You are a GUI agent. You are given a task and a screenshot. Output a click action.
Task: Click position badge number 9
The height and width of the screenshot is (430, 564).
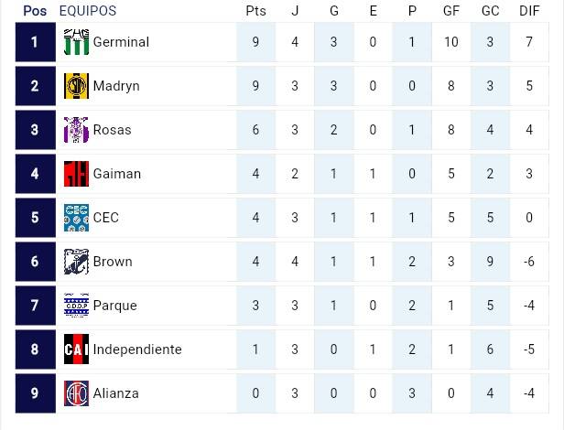[35, 393]
